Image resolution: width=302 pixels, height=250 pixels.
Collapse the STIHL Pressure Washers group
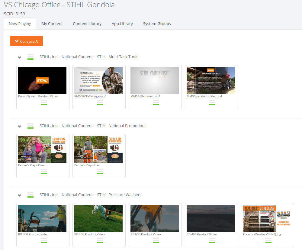(19, 195)
